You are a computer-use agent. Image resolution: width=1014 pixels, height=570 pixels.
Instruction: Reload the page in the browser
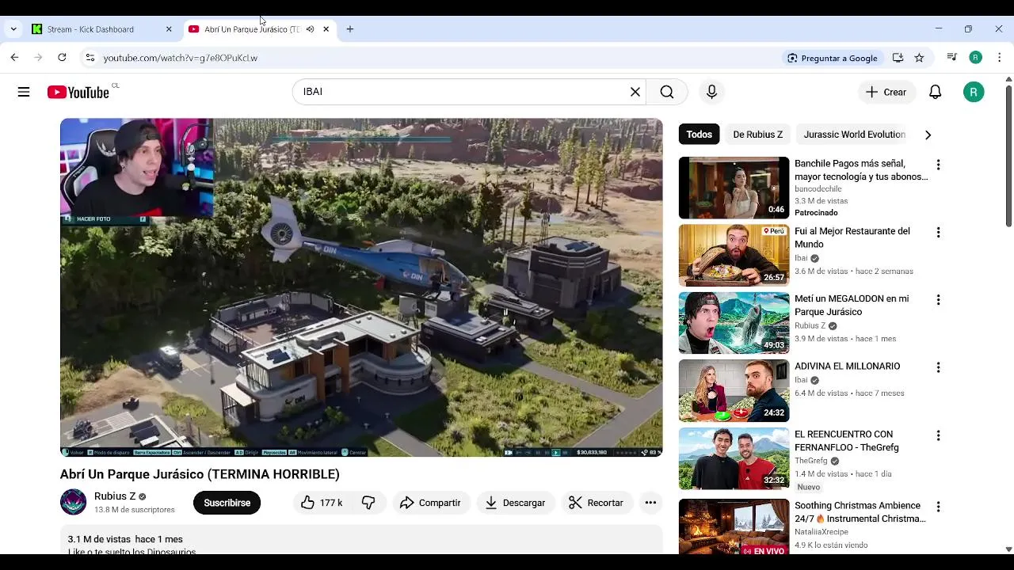pos(62,58)
